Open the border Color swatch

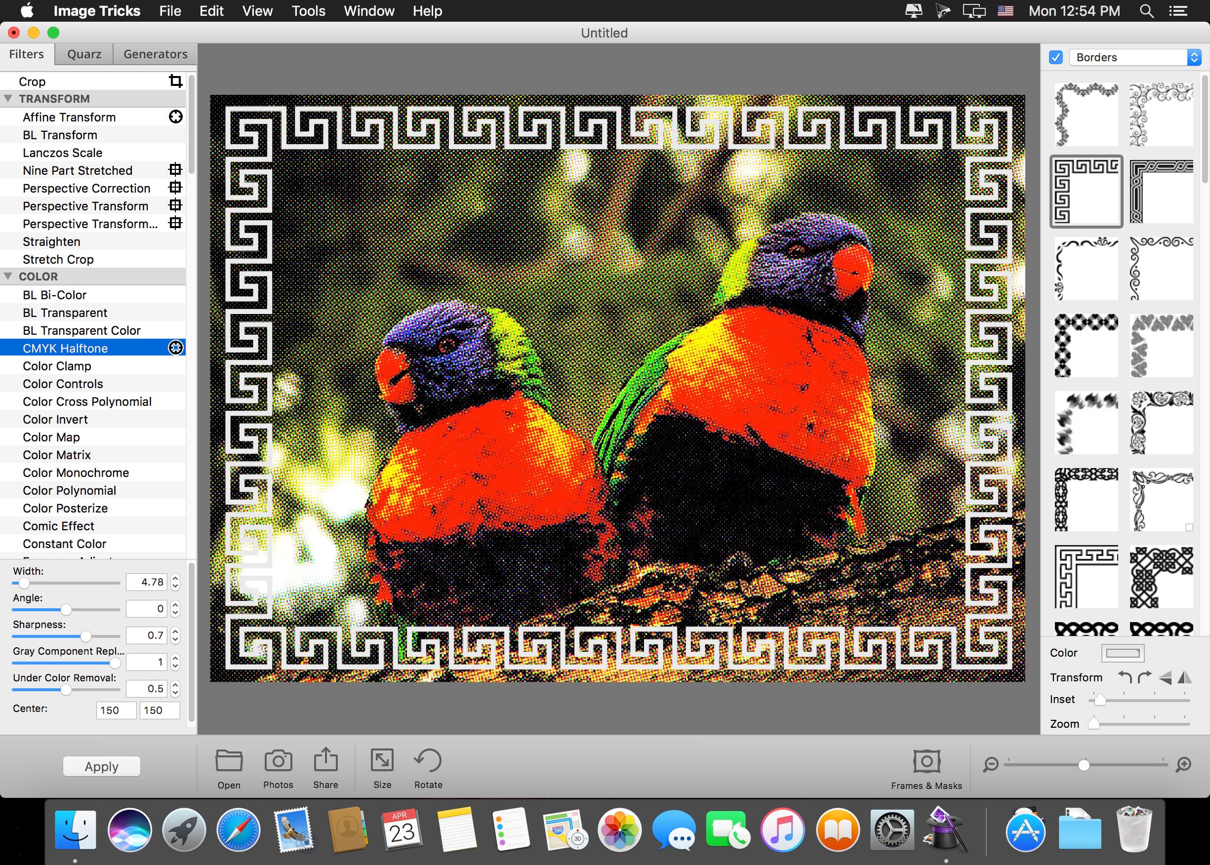tap(1122, 653)
